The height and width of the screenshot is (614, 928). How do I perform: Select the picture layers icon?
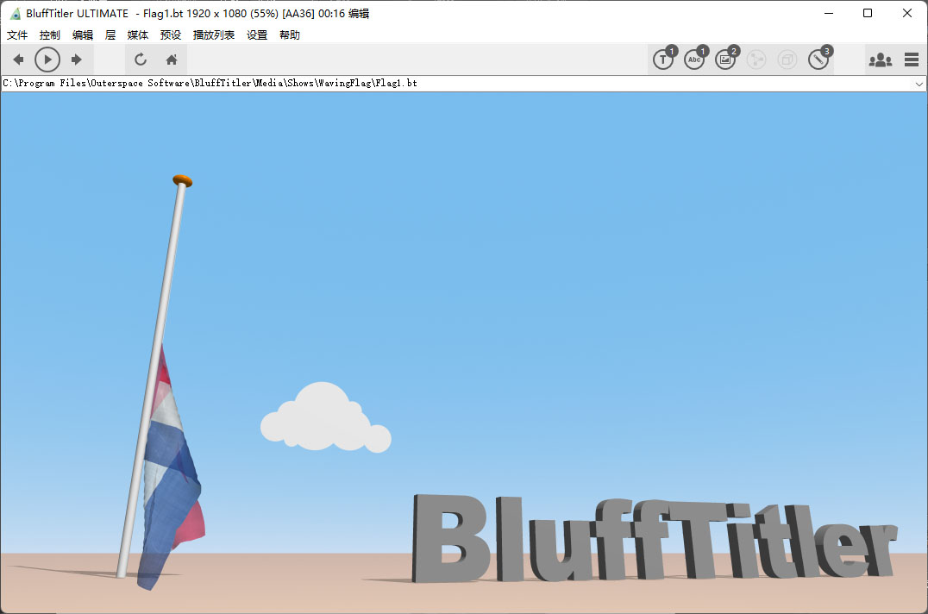725,60
